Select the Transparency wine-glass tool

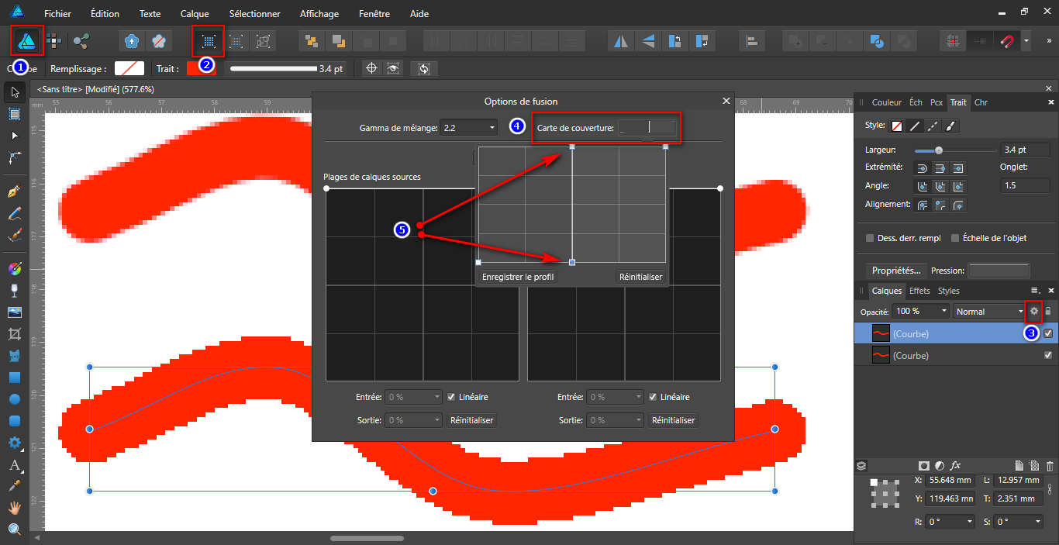14,291
